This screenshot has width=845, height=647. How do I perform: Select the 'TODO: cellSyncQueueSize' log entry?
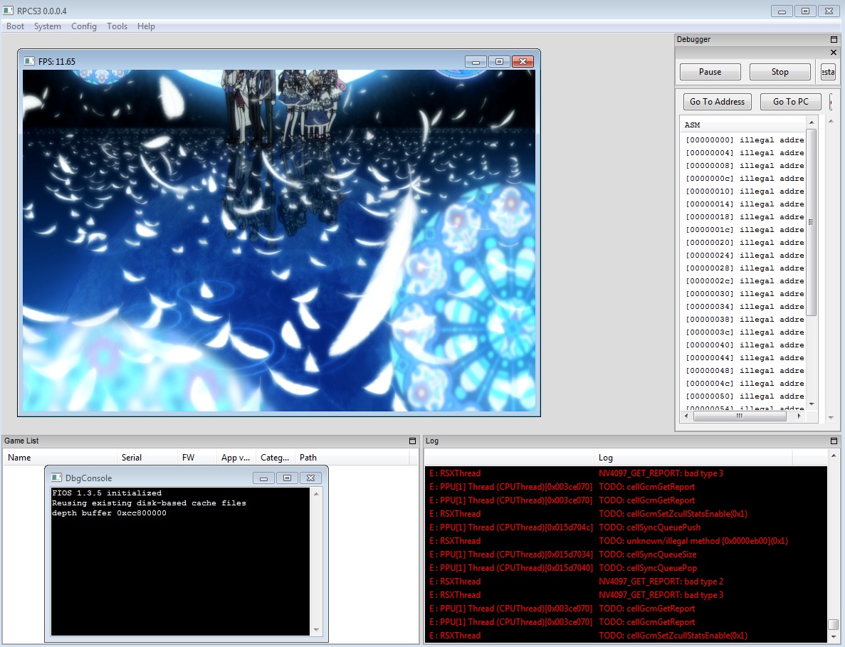[x=626, y=554]
